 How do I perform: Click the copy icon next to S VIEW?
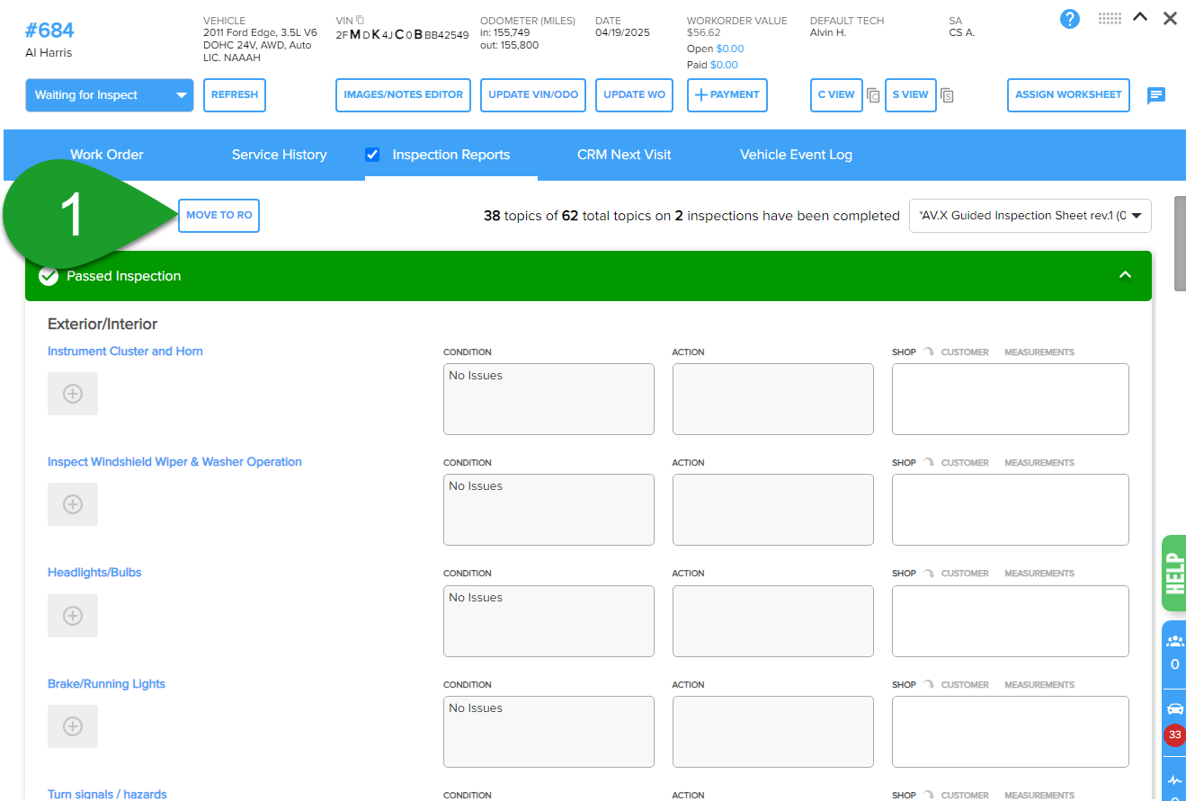tap(947, 95)
